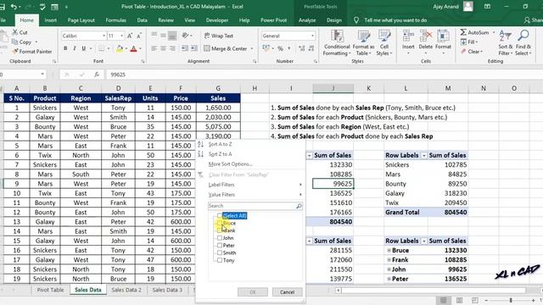Click the Align Left icon
Viewport: 543px width, 305px height.
click(154, 49)
